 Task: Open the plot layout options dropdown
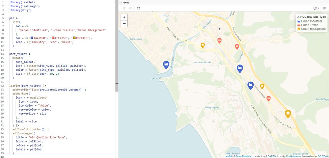[x=316, y=8]
